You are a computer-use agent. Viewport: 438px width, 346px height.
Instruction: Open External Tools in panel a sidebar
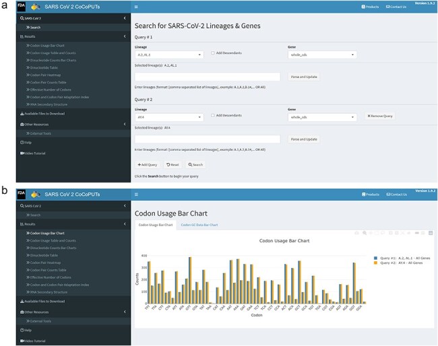coord(38,133)
